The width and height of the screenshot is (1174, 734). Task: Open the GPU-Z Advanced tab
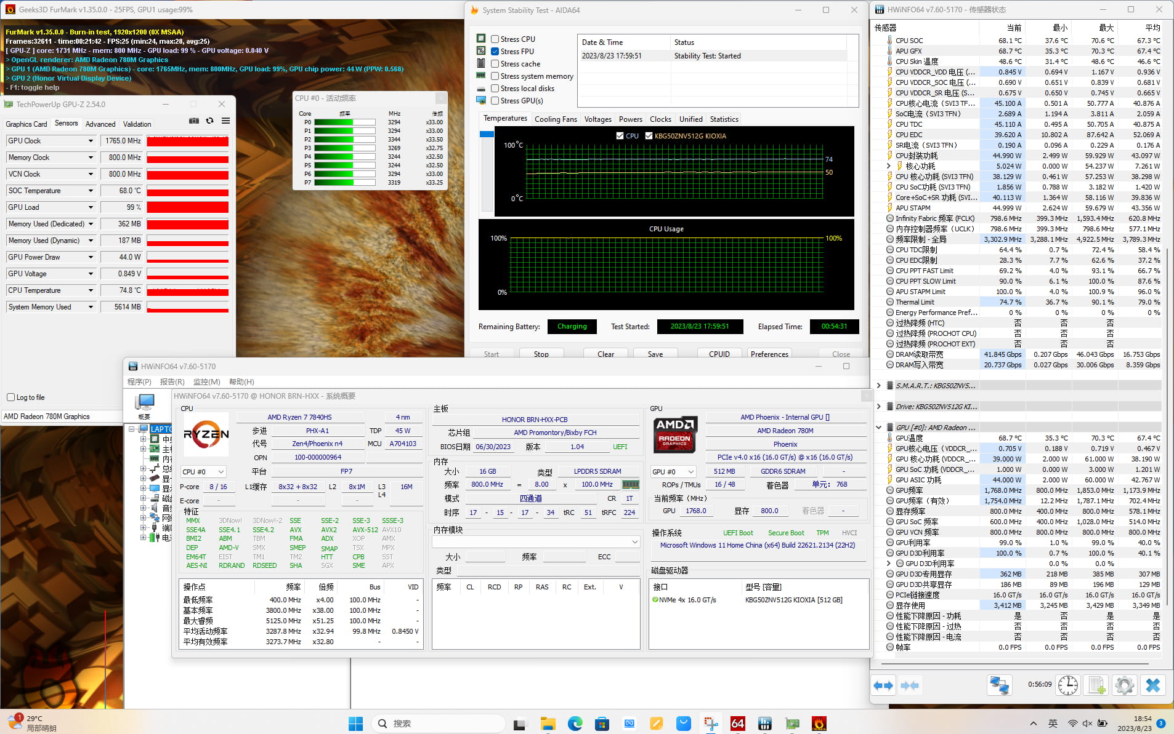coord(100,124)
